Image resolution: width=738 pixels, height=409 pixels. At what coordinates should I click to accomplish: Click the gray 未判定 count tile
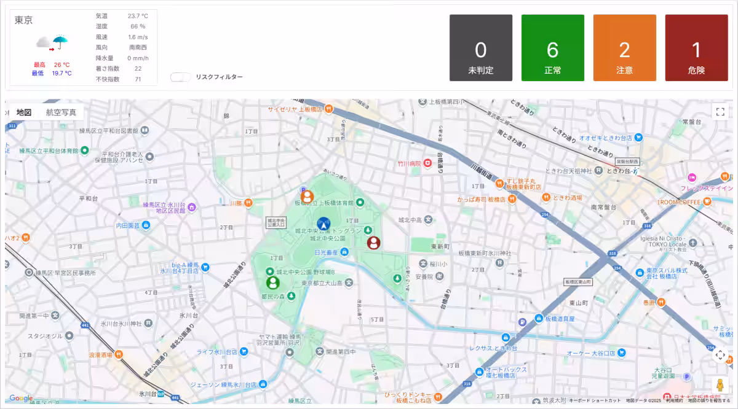coord(481,48)
